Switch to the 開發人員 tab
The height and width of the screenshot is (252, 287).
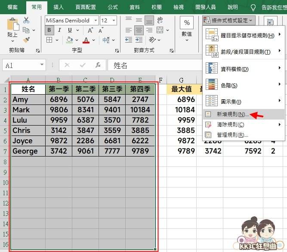205,7
